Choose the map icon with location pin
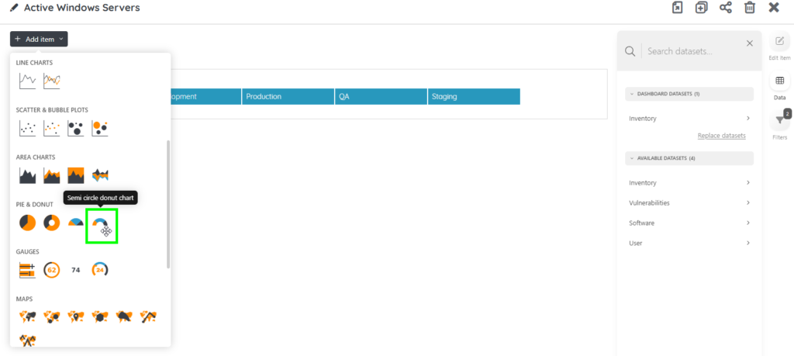This screenshot has width=794, height=356. [x=76, y=317]
